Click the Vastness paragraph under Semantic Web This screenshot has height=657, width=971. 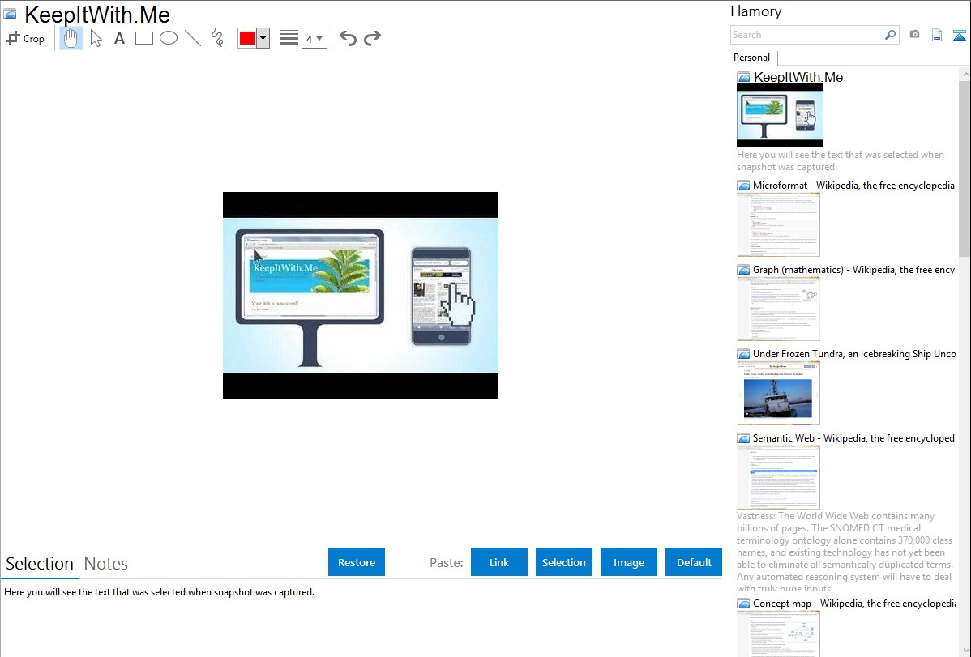tap(845, 552)
